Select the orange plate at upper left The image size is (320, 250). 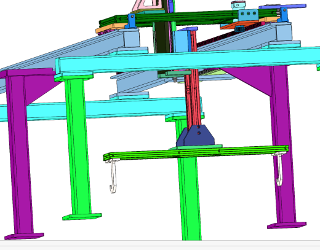pos(112,28)
